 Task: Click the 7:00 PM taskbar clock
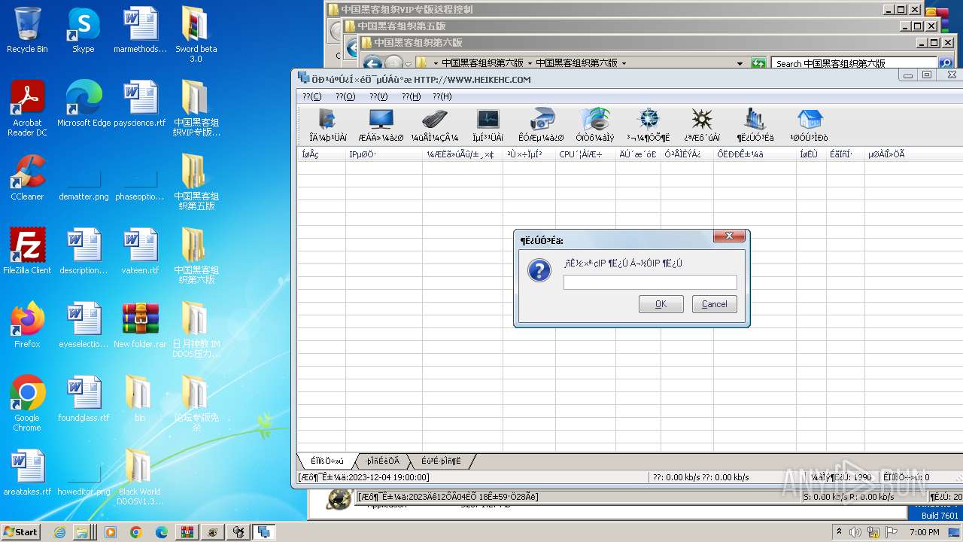pos(924,532)
